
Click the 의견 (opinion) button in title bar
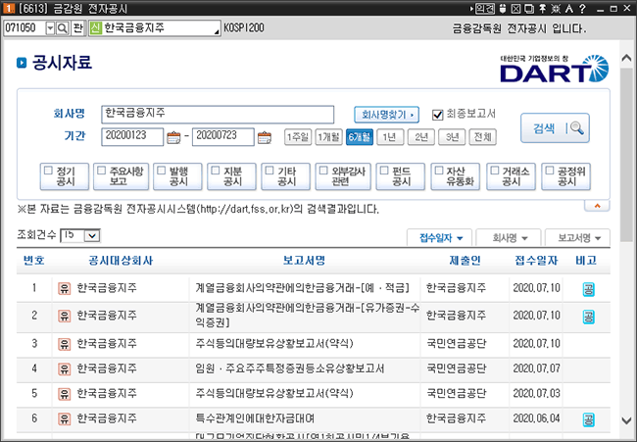pyautogui.click(x=485, y=9)
